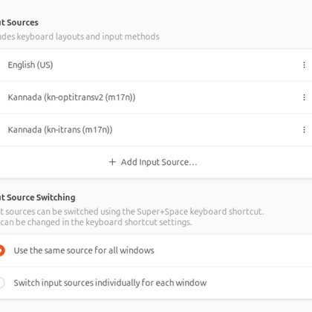Image resolution: width=312 pixels, height=312 pixels.
Task: Open the three-dot menu for English (US)
Action: (x=304, y=65)
